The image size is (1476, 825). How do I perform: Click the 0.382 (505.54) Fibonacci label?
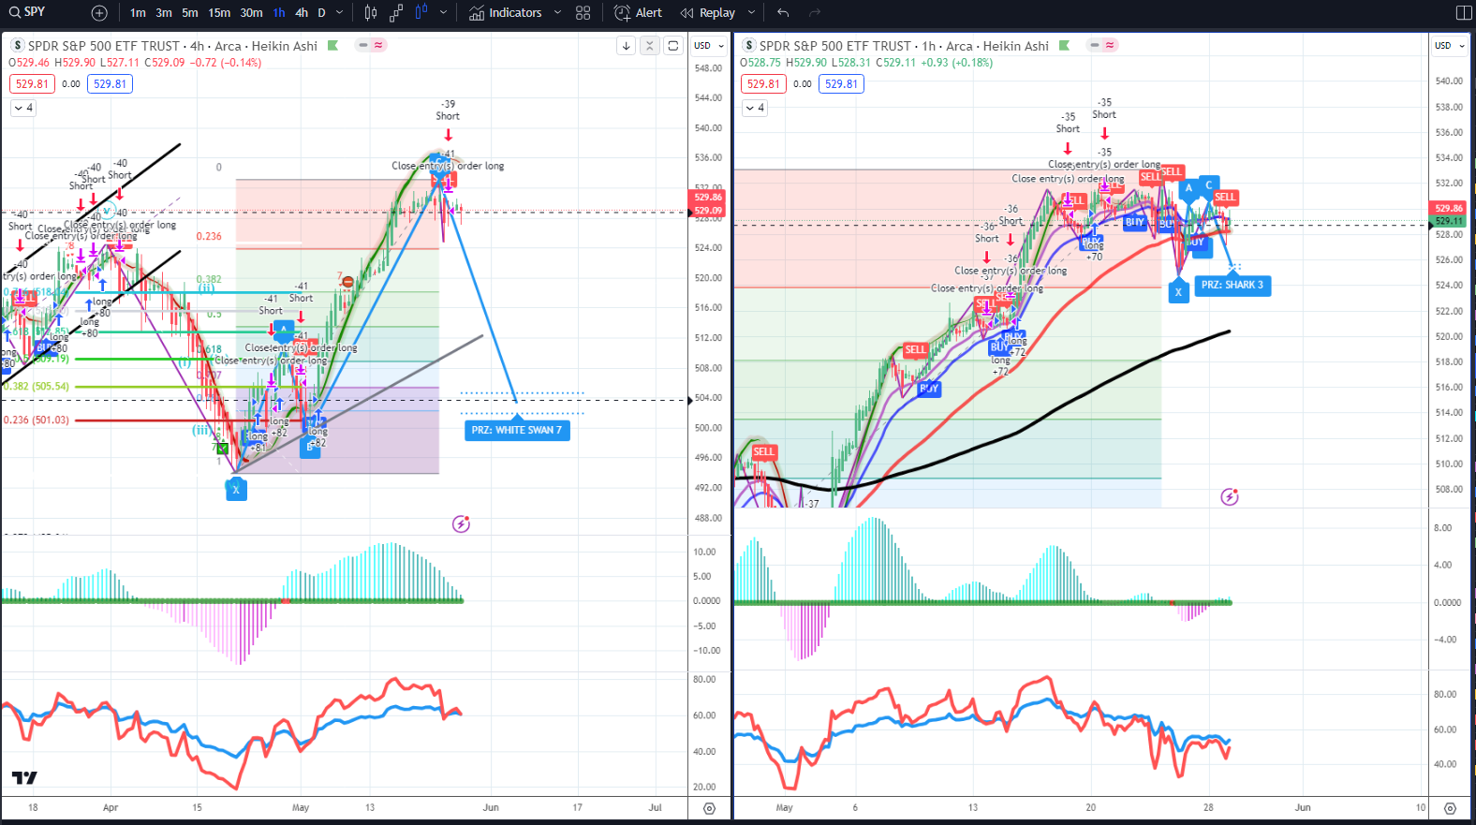37,386
